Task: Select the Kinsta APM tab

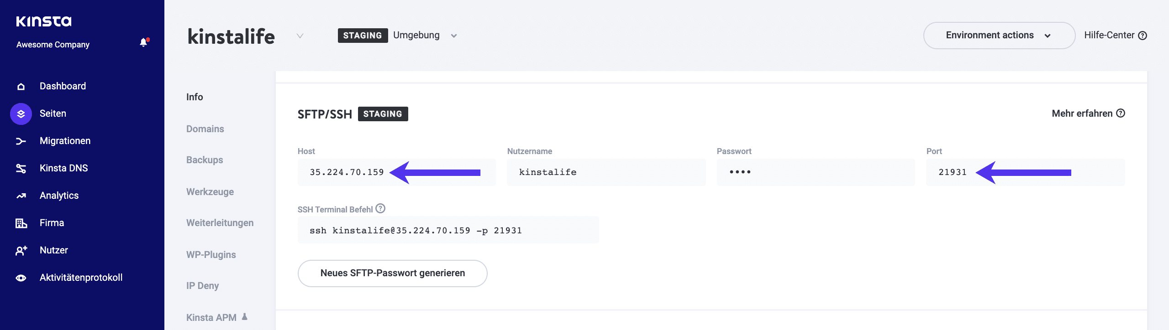Action: pyautogui.click(x=211, y=317)
